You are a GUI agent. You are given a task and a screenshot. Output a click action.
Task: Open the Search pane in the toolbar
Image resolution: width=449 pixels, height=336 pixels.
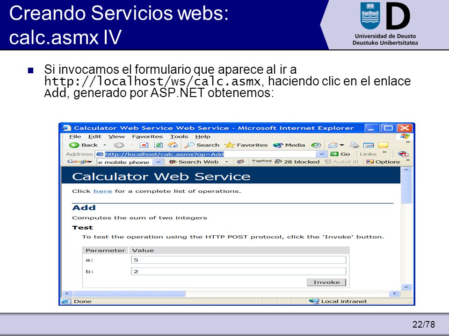click(x=202, y=145)
